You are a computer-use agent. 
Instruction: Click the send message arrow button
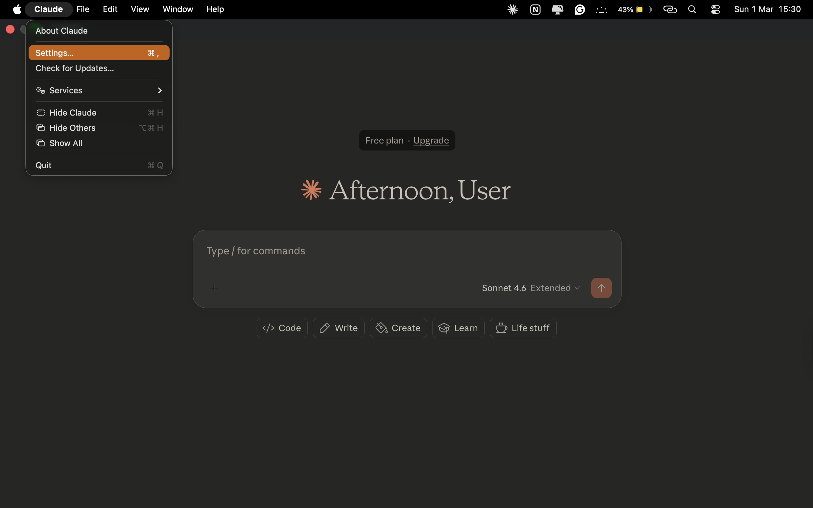601,288
